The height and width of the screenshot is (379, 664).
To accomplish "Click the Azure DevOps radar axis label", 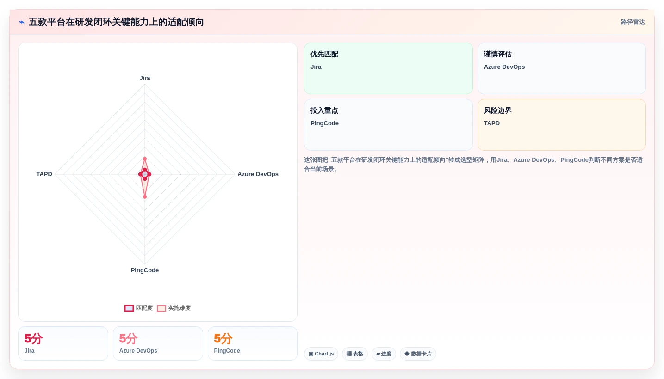I will pyautogui.click(x=258, y=174).
